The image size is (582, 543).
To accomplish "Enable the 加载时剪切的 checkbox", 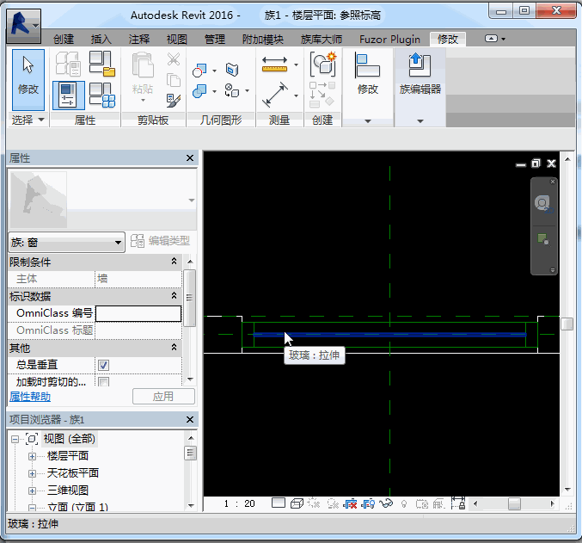I will click(103, 382).
